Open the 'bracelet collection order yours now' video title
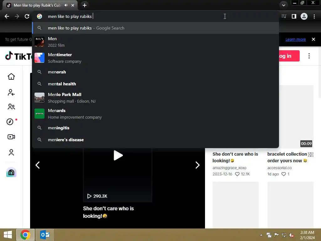The width and height of the screenshot is (321, 241). click(x=290, y=158)
